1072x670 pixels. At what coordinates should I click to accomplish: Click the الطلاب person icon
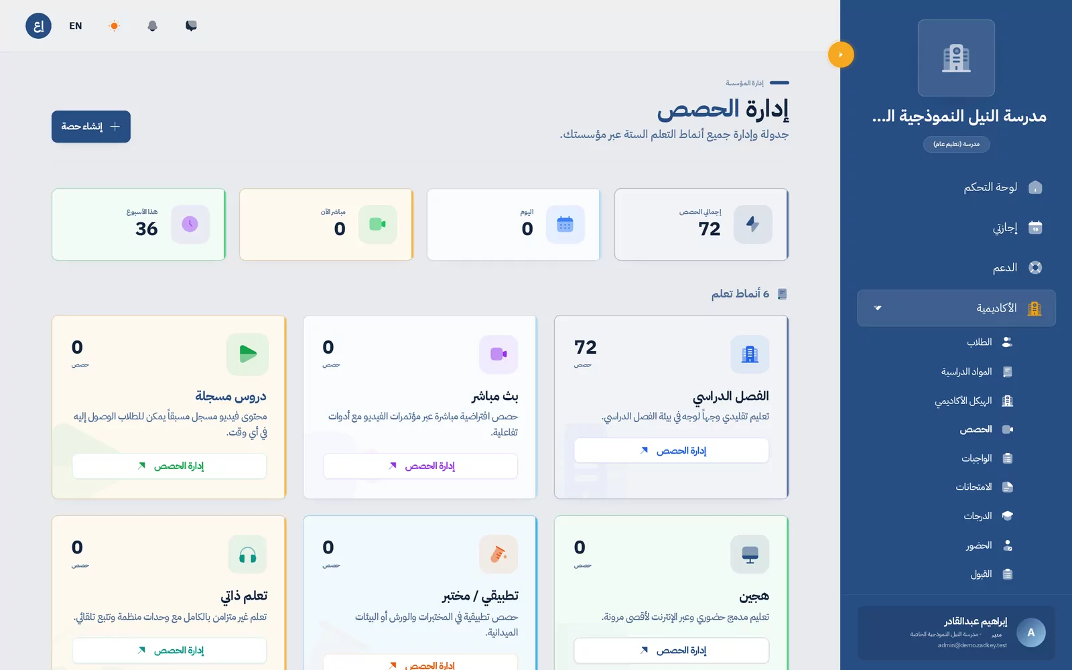click(x=1007, y=342)
